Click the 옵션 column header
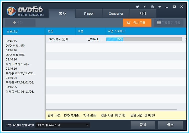 point(60,31)
